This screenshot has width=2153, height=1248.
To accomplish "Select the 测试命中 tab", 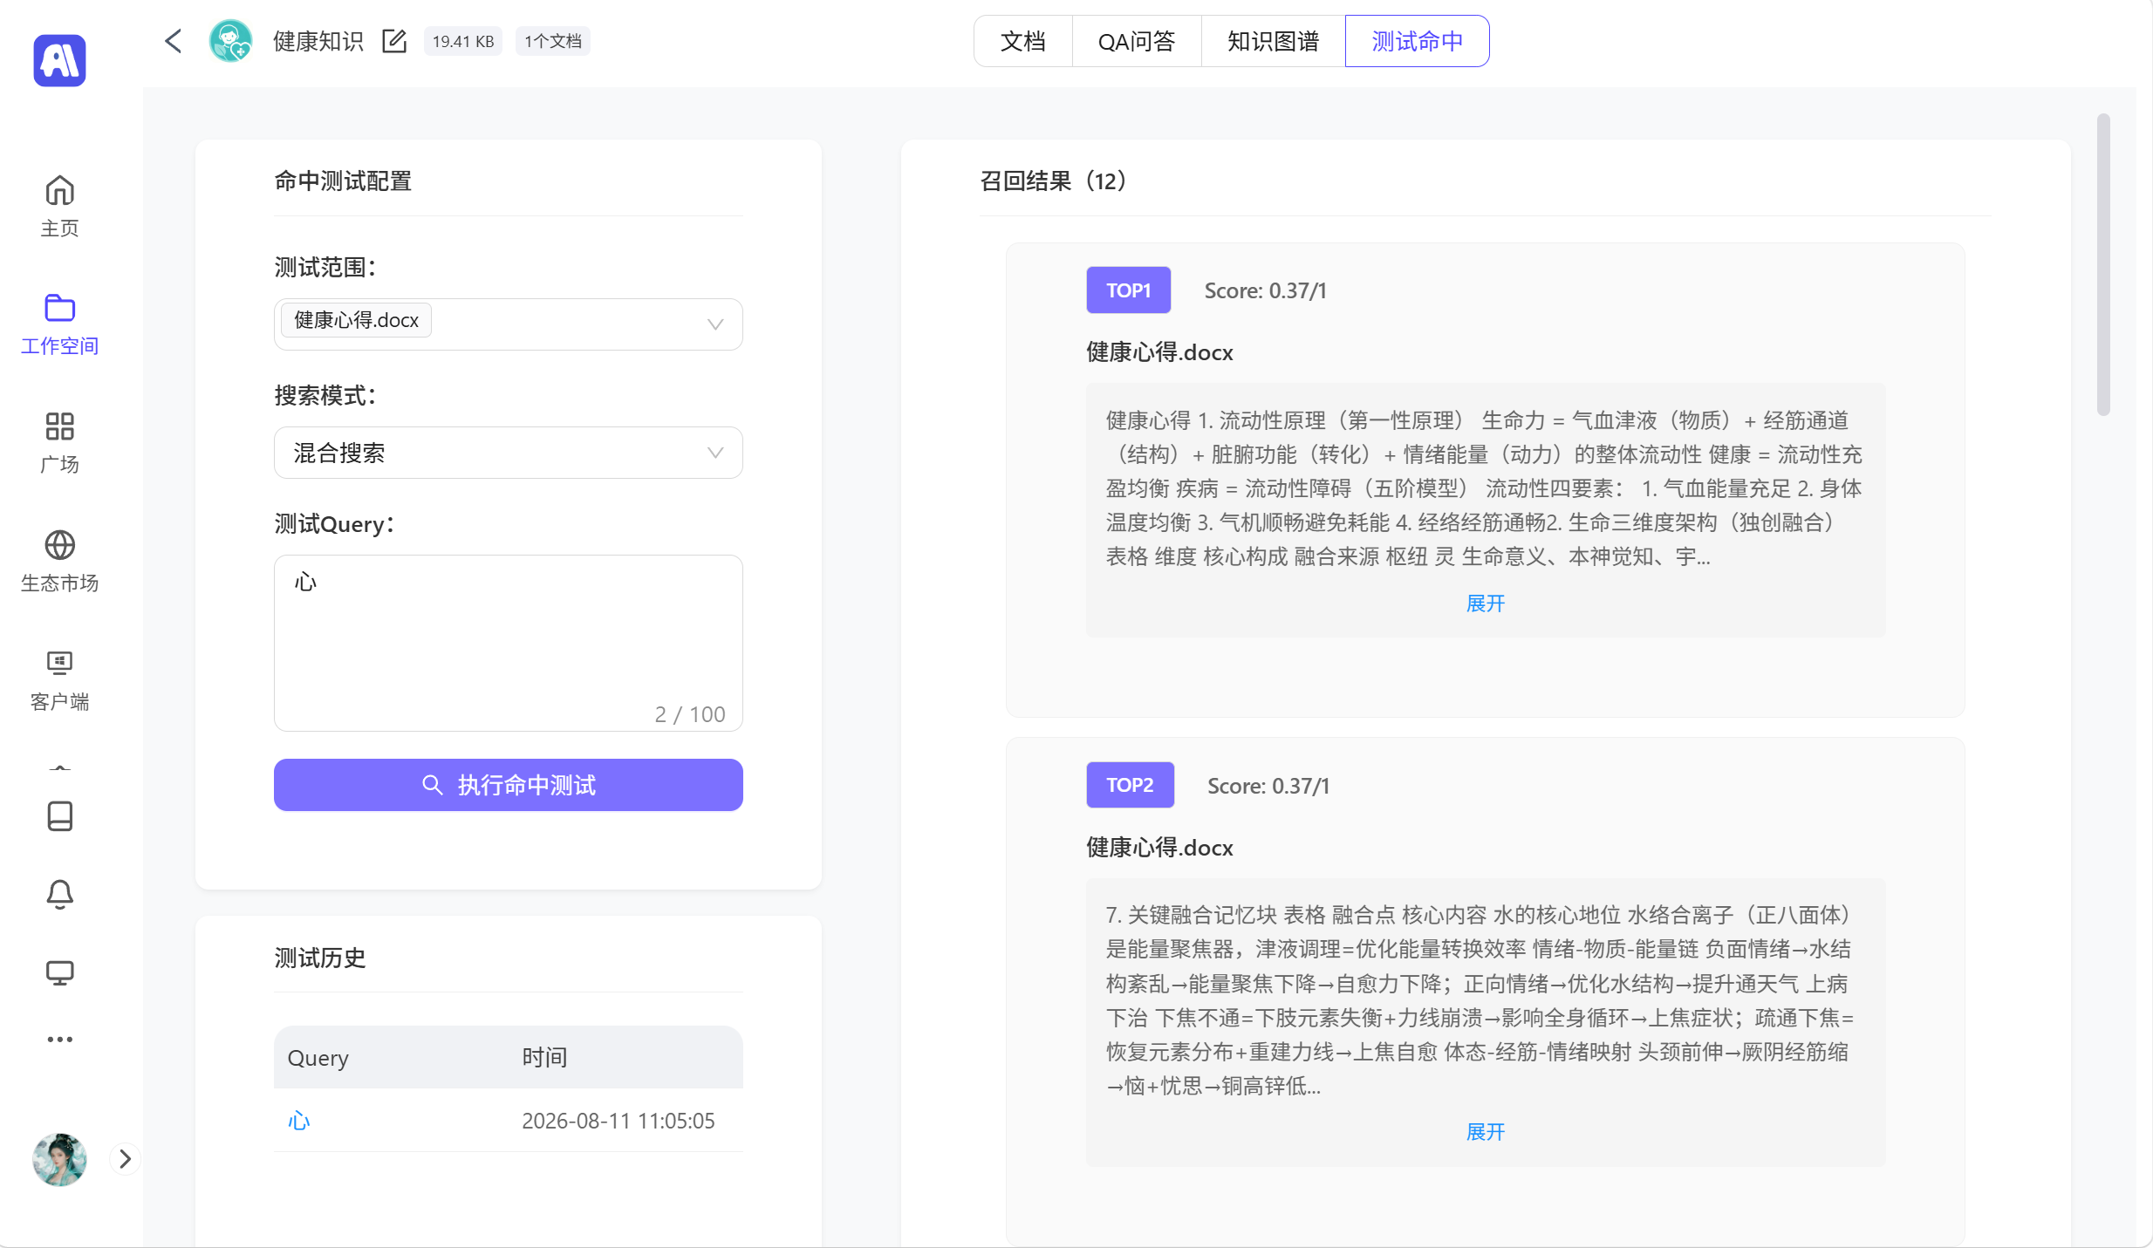I will tap(1417, 41).
